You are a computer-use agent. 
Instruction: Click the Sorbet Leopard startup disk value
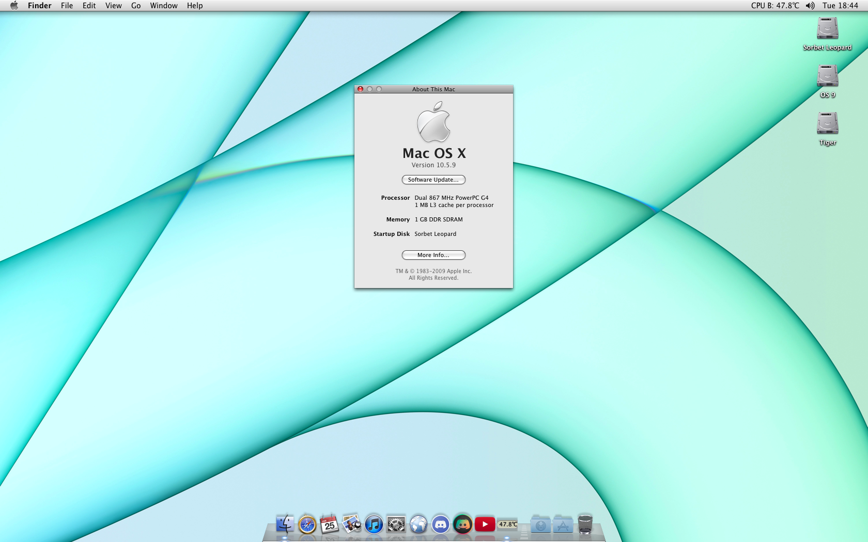pyautogui.click(x=436, y=234)
